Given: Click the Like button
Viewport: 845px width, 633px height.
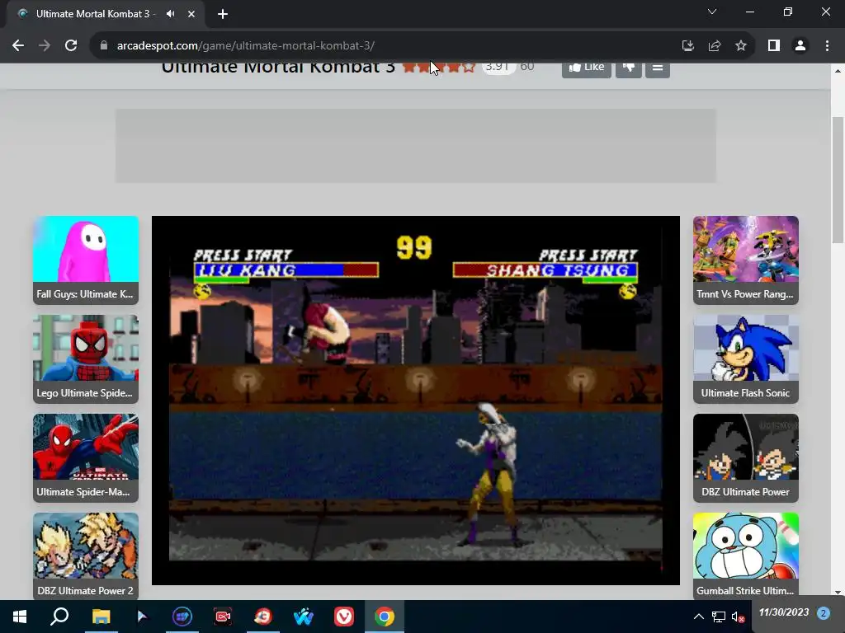Looking at the screenshot, I should (587, 68).
